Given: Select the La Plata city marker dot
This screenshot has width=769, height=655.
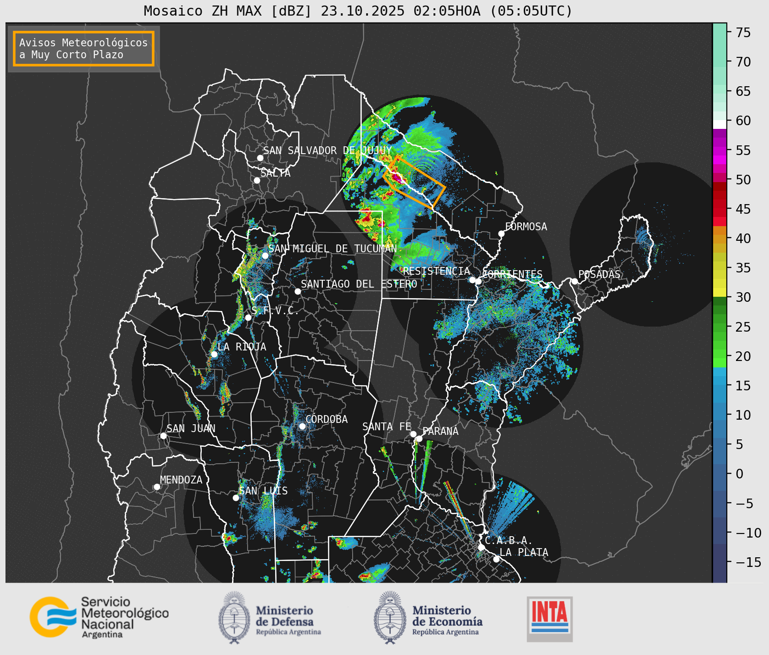Looking at the screenshot, I should click(x=496, y=559).
